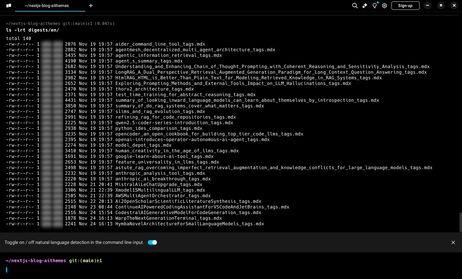Select thorv2_architecture_tags.mdx file name
The height and width of the screenshot is (279, 462).
click(155, 89)
